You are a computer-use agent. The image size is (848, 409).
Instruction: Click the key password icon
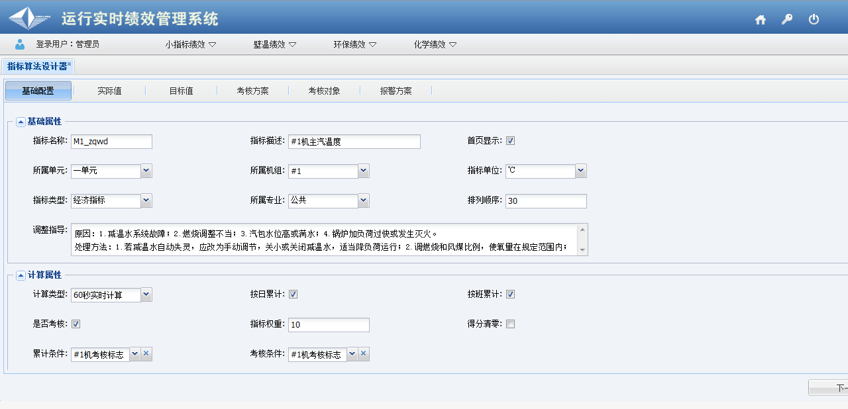(x=787, y=20)
